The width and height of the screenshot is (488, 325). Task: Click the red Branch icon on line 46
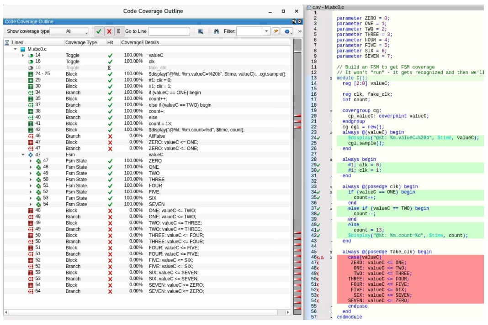coord(30,136)
